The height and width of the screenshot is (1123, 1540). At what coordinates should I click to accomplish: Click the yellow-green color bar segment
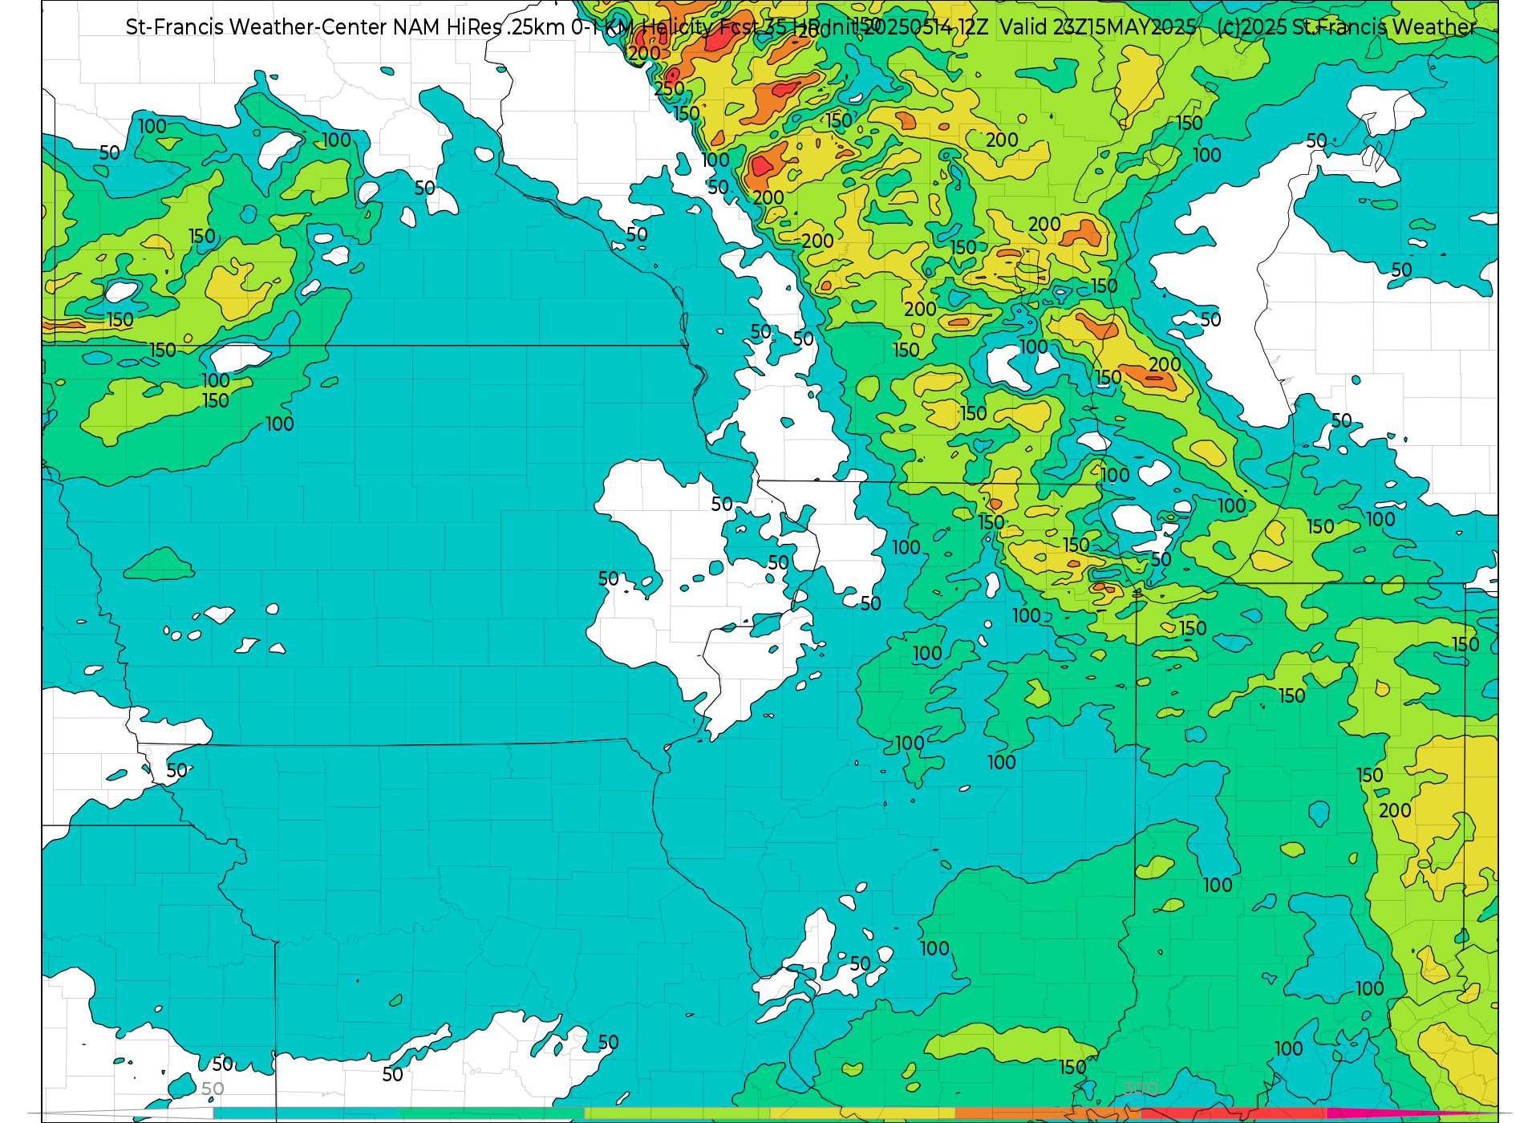(677, 1113)
